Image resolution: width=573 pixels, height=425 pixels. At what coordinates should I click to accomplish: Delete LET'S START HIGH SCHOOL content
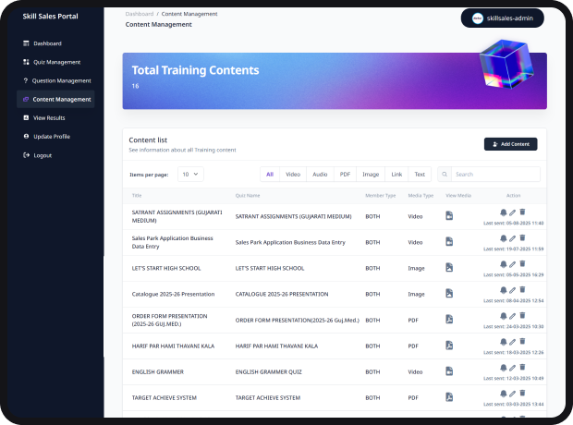pyautogui.click(x=522, y=264)
